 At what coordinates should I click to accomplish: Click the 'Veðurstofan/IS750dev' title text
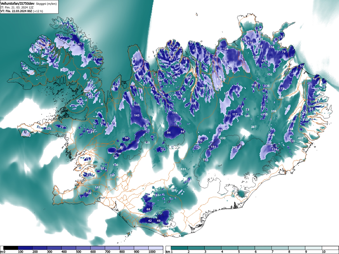[17, 3]
